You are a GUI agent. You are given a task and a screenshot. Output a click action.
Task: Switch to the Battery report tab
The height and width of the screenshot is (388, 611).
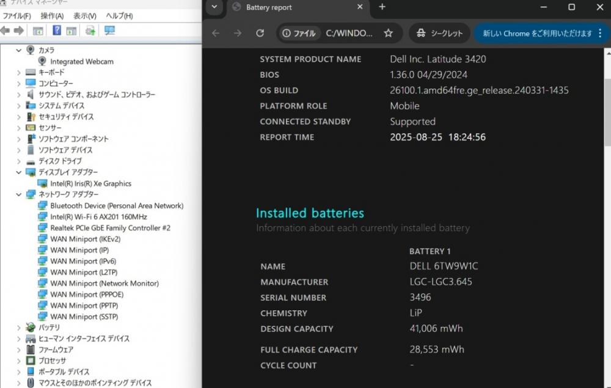point(298,7)
